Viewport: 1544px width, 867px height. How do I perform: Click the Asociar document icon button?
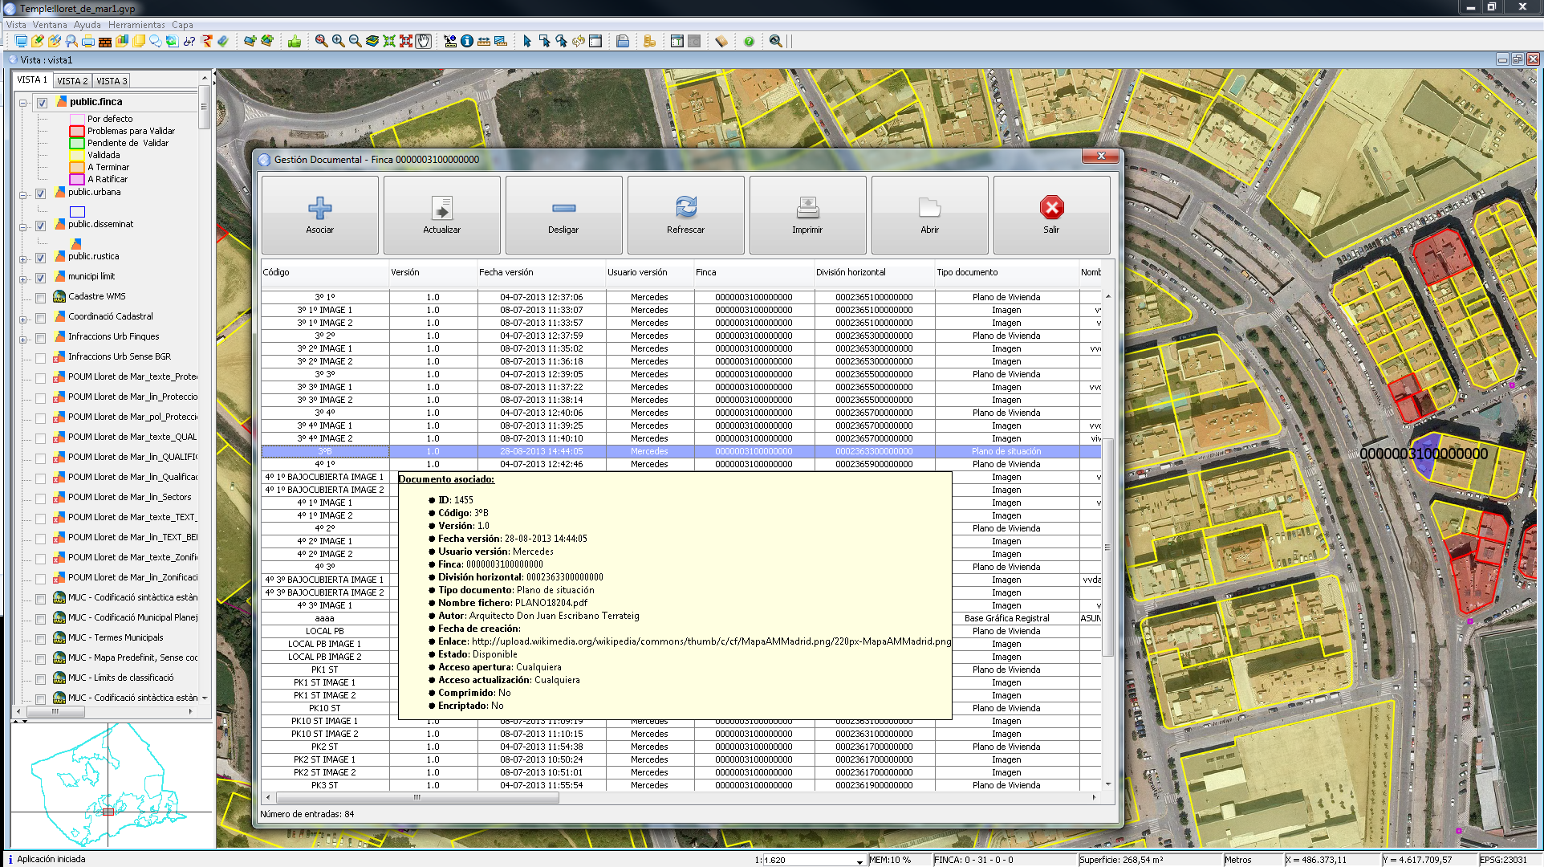(319, 215)
